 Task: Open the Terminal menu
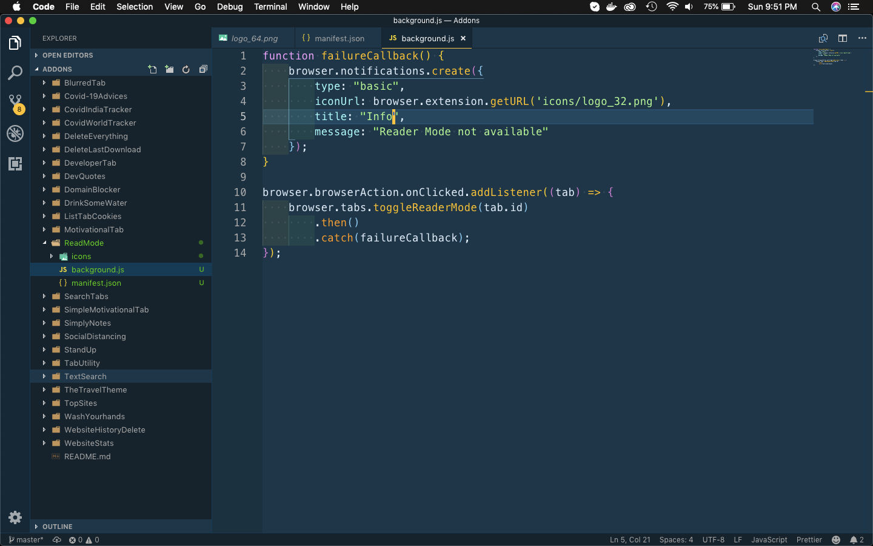(x=270, y=7)
